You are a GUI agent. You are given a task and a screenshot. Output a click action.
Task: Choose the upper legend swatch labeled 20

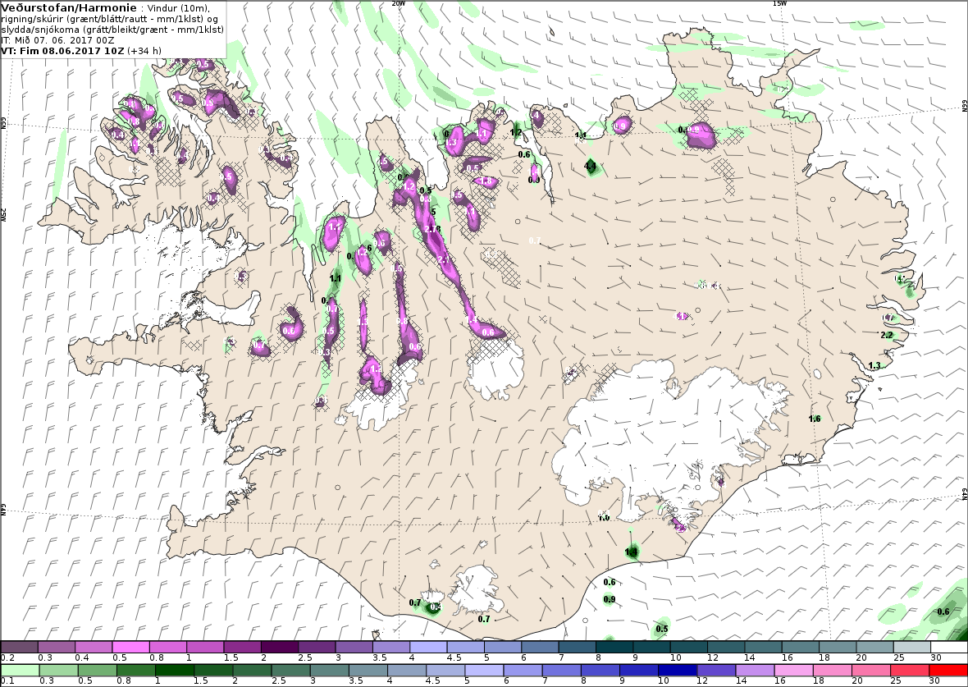(874, 647)
